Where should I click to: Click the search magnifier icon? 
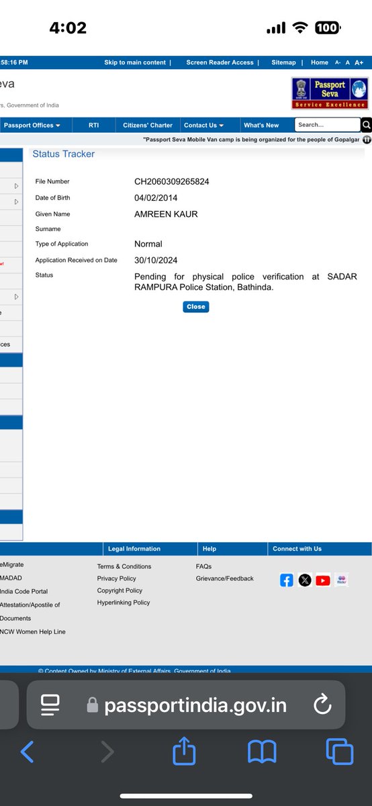point(366,125)
